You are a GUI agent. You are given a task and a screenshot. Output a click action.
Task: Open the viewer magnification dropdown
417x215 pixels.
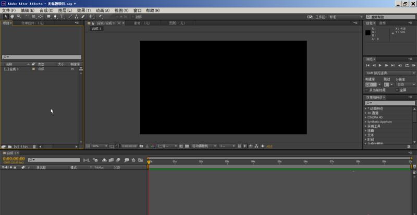tap(100, 146)
